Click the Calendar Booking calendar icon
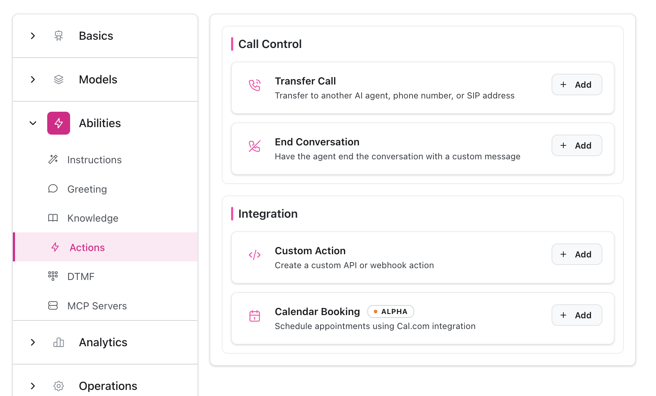Image resolution: width=656 pixels, height=396 pixels. point(255,316)
